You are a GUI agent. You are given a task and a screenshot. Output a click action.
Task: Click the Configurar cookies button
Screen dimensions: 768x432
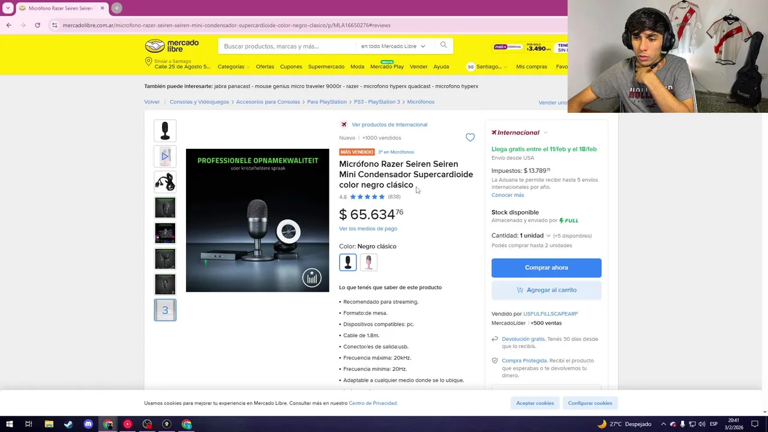(x=590, y=403)
